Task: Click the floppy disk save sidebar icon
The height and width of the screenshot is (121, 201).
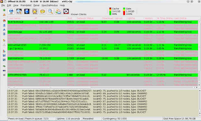Action: [4, 55]
